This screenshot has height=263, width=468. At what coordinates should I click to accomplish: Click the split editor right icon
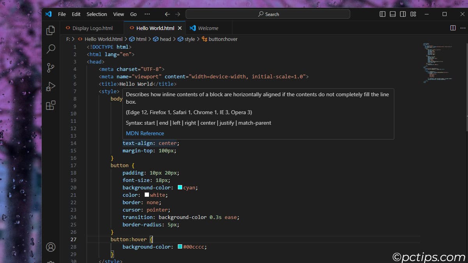(x=453, y=28)
